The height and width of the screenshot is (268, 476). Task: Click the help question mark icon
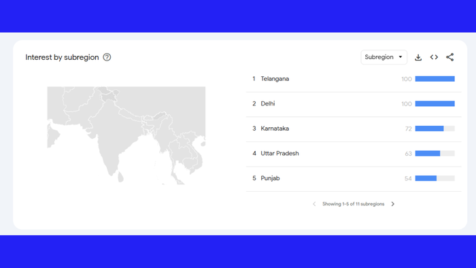(107, 57)
